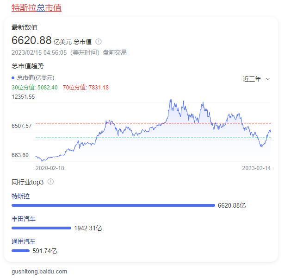This screenshot has height=279, width=291.
Task: Open the 丰田汽车 company link
Action: click(24, 219)
